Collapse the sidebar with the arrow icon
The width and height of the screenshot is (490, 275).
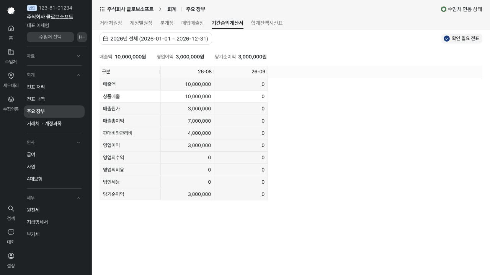[82, 37]
